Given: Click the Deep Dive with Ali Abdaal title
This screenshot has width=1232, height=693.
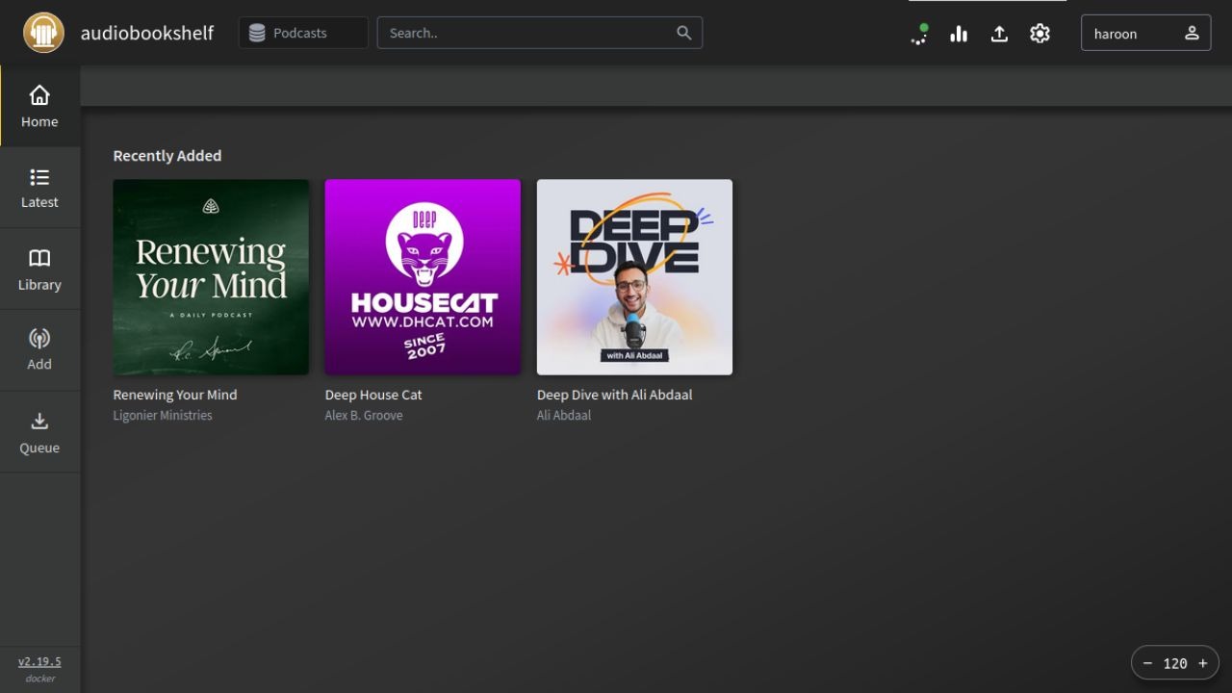Looking at the screenshot, I should [614, 395].
